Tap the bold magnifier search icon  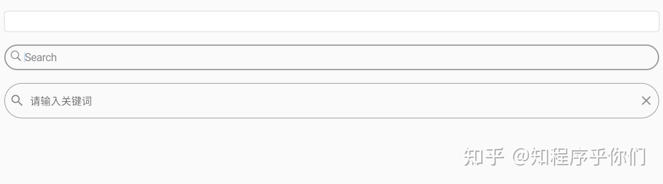coord(17,101)
